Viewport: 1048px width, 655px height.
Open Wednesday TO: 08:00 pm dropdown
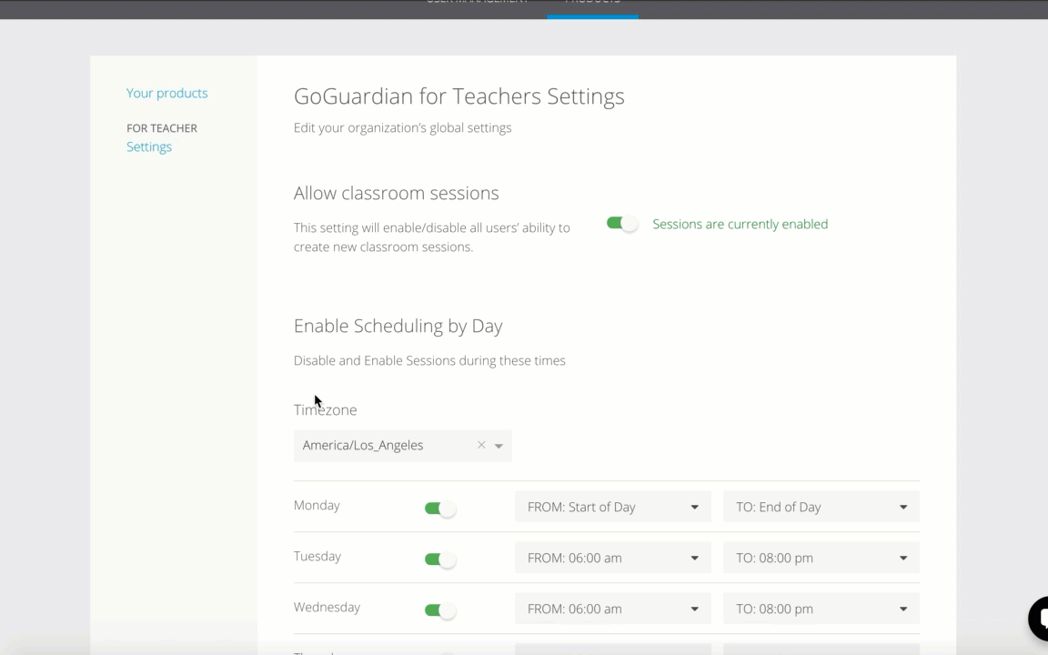(821, 609)
